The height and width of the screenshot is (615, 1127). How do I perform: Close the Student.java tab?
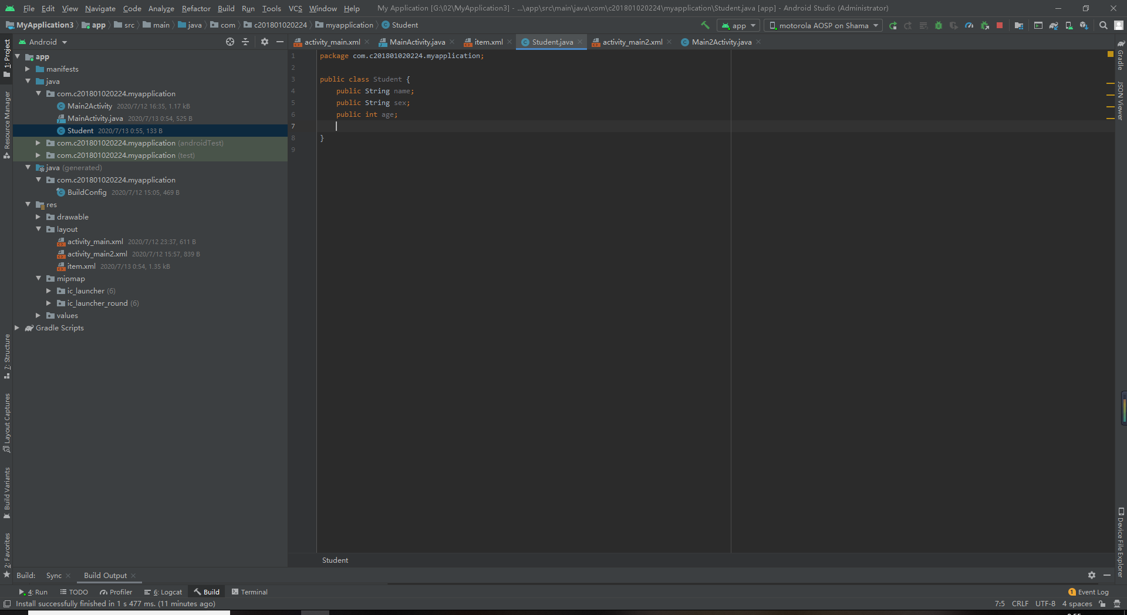point(580,42)
